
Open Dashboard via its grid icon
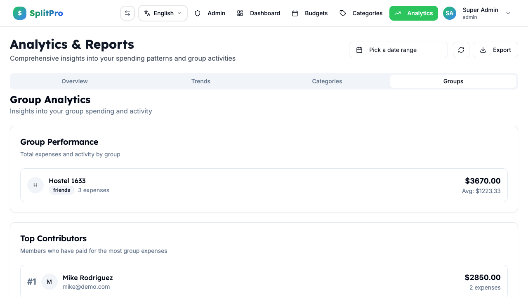click(x=240, y=13)
